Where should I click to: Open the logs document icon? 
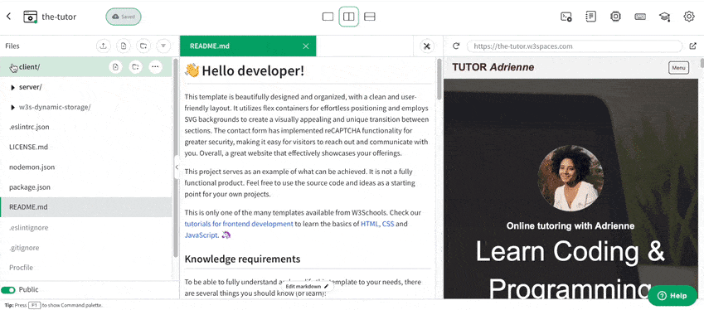tap(591, 17)
